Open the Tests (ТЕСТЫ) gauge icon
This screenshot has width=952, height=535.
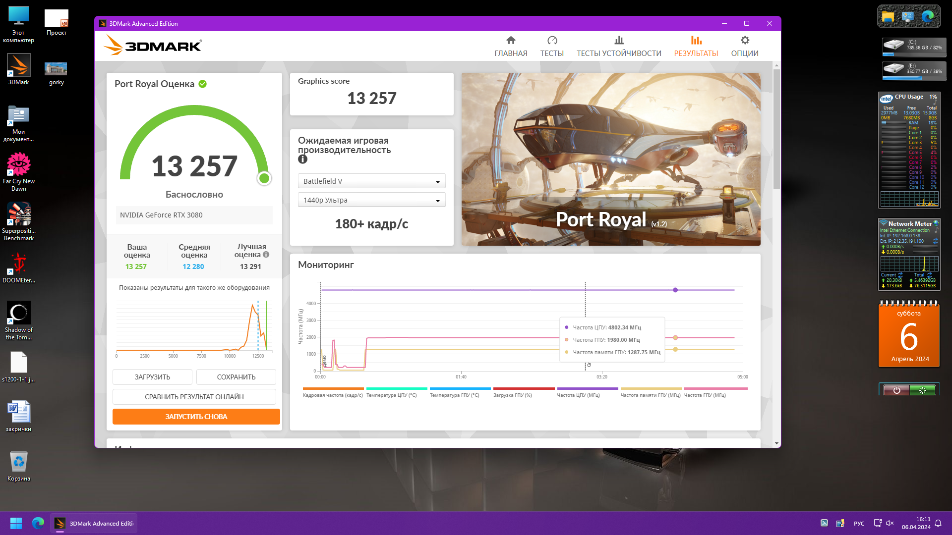click(x=552, y=41)
